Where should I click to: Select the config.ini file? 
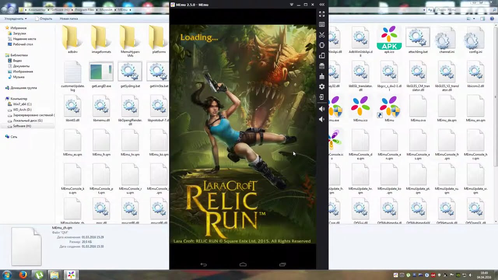475,40
